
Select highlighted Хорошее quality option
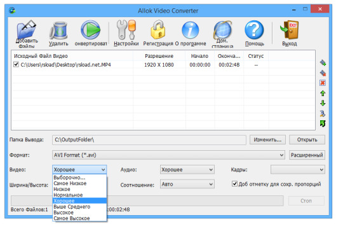point(79,200)
